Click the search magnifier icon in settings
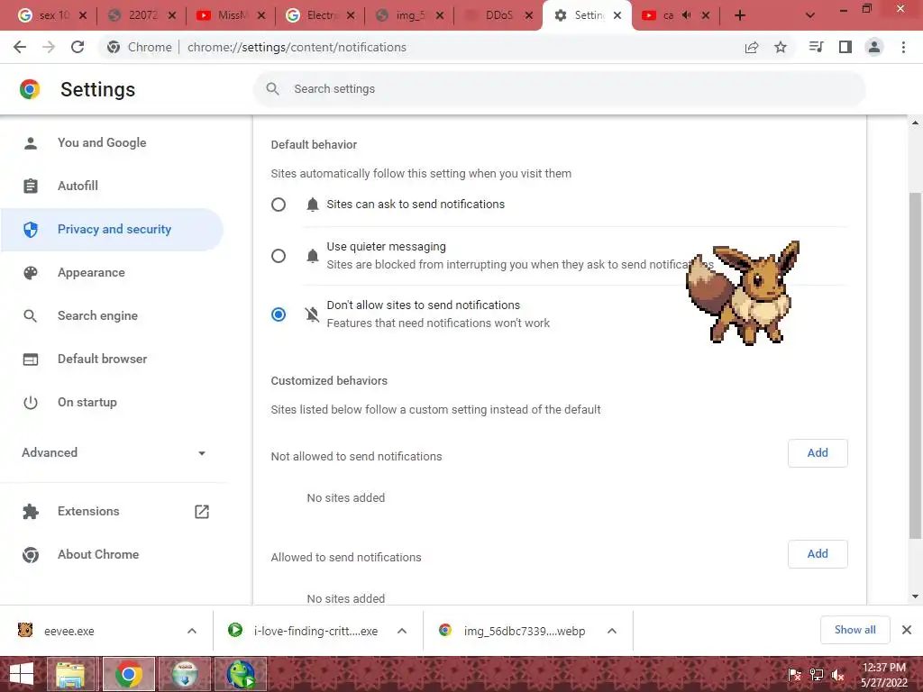 272,89
